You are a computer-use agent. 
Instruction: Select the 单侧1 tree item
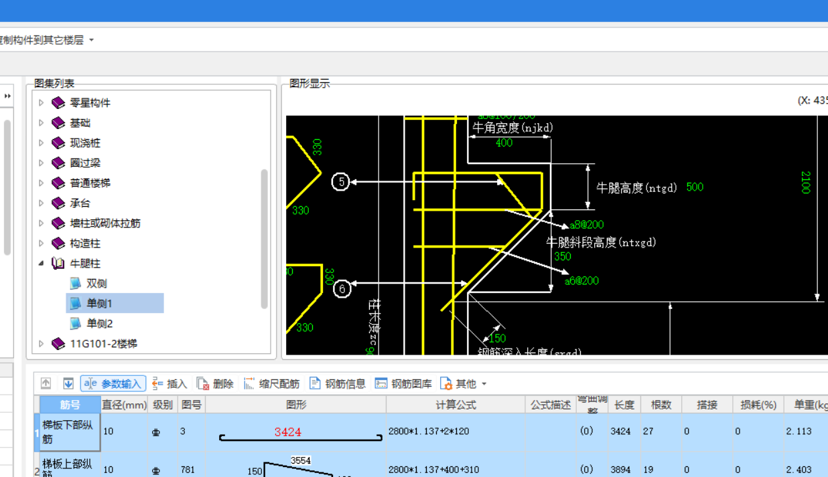click(99, 304)
